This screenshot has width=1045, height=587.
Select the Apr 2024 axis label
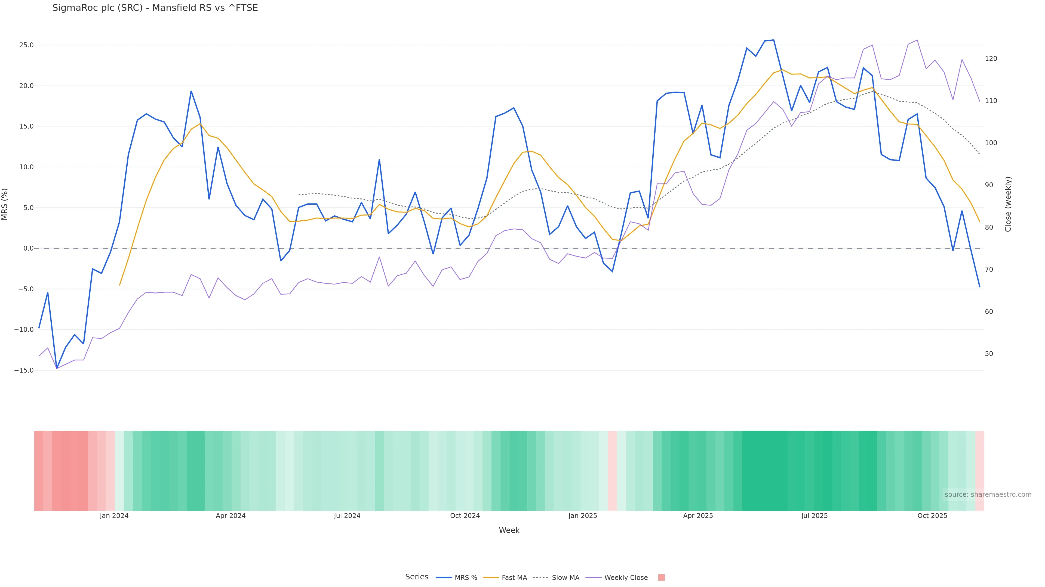tap(230, 516)
